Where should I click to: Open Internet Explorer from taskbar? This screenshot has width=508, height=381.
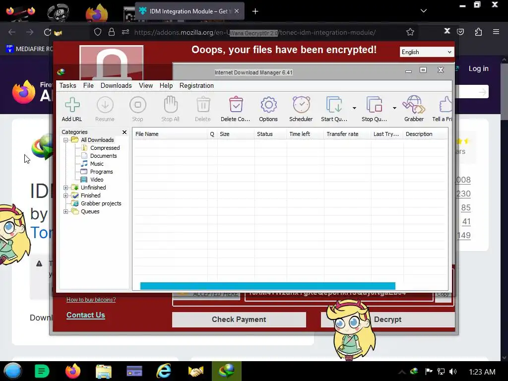tap(164, 371)
